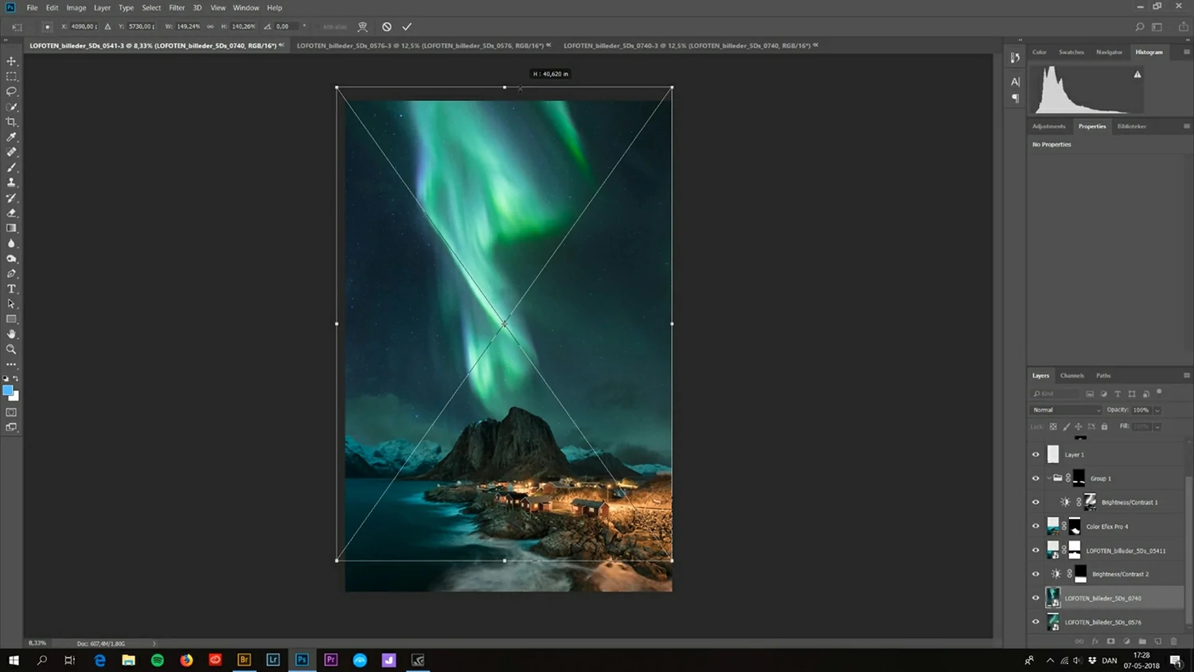The width and height of the screenshot is (1194, 672).
Task: Open Lightroom from the Windows taskbar
Action: click(273, 660)
